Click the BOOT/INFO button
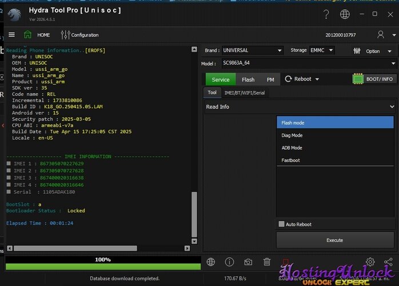Screen dimensions: 399x286 pos(374,79)
